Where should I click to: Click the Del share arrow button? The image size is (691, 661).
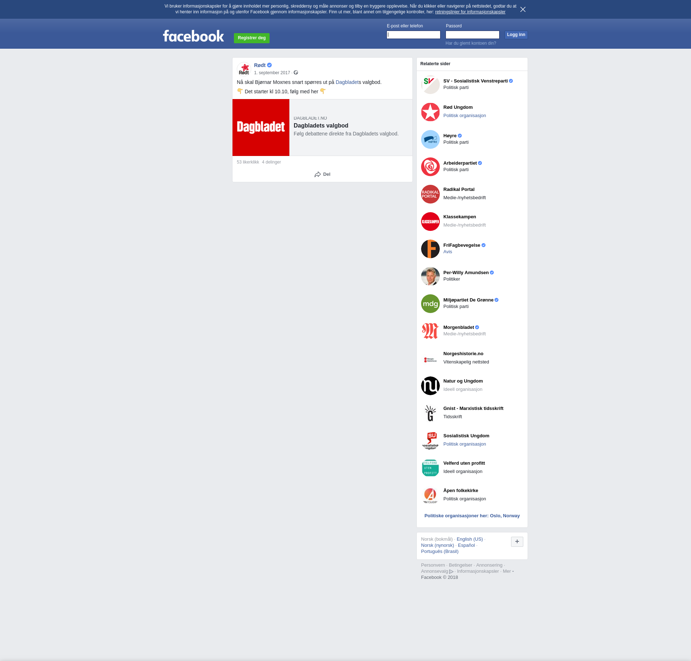coord(322,174)
